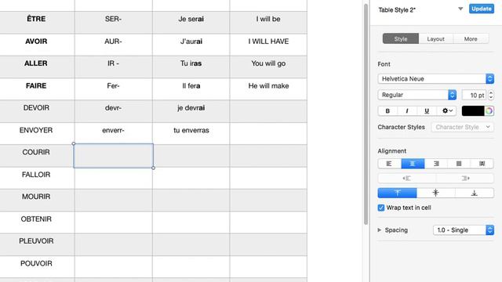Toggle underline formatting button
The width and height of the screenshot is (502, 282).
point(427,110)
